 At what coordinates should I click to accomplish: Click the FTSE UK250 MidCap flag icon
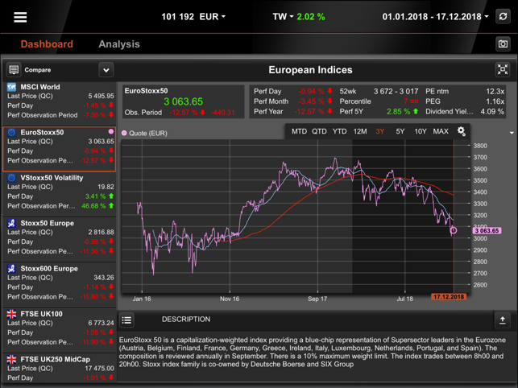click(11, 359)
